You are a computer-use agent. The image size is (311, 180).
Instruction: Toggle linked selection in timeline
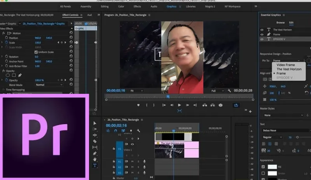click(x=123, y=131)
